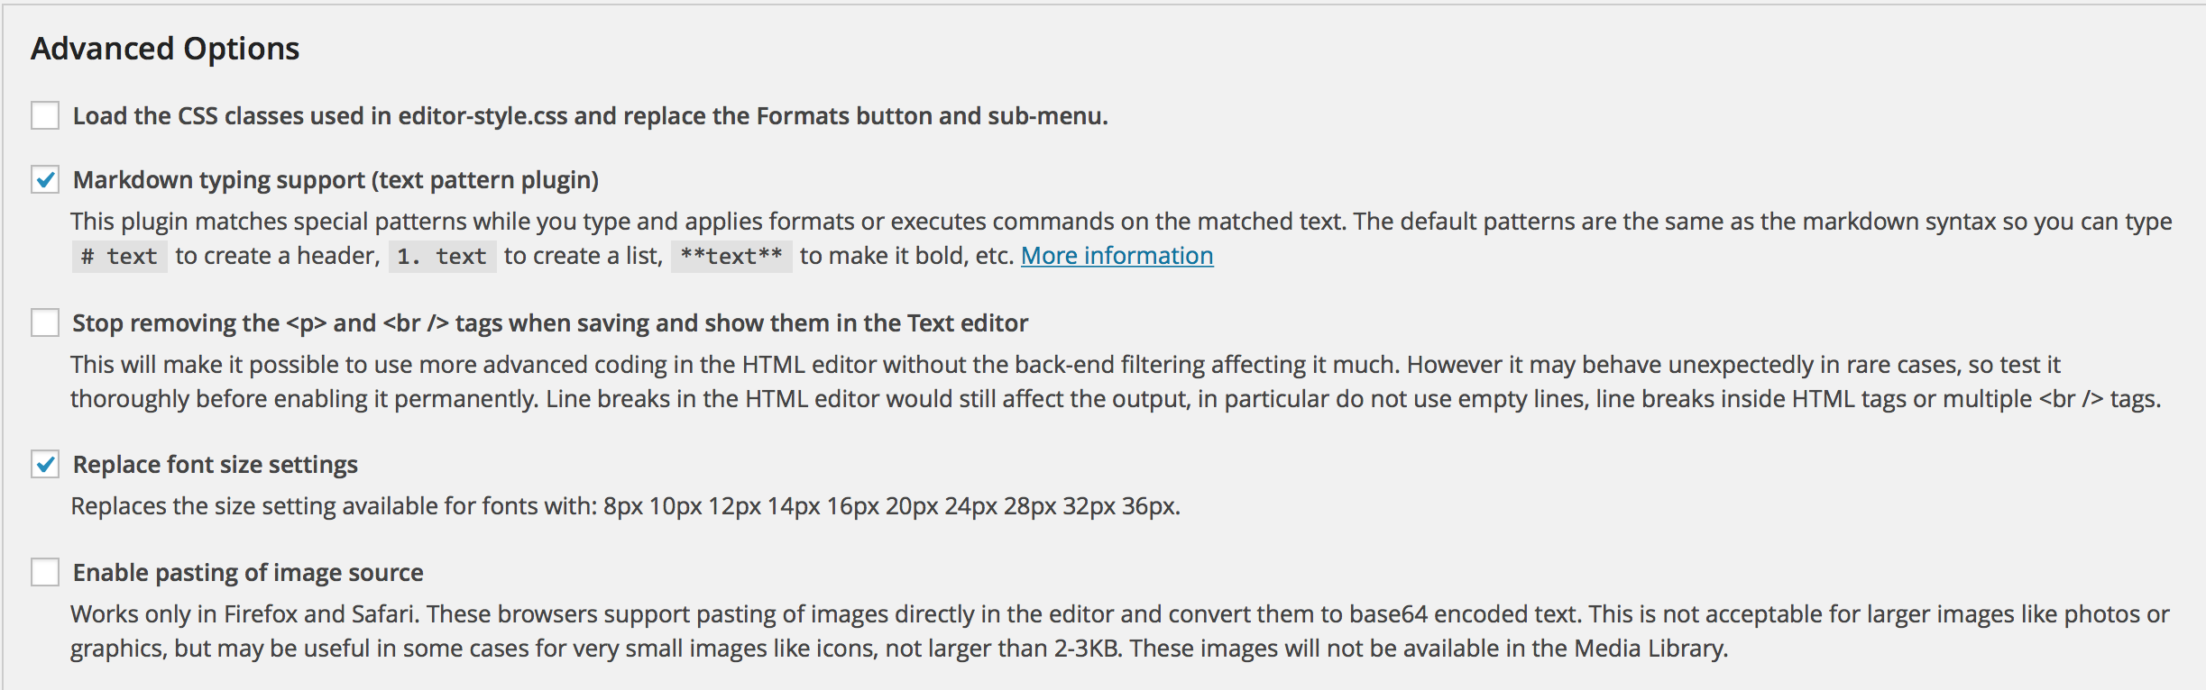Click the 'Markdown typing support (text pattern plugin)' label

coord(335,180)
